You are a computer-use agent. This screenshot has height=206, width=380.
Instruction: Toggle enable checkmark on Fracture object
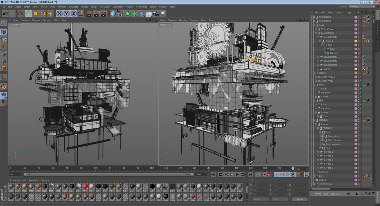click(360, 53)
